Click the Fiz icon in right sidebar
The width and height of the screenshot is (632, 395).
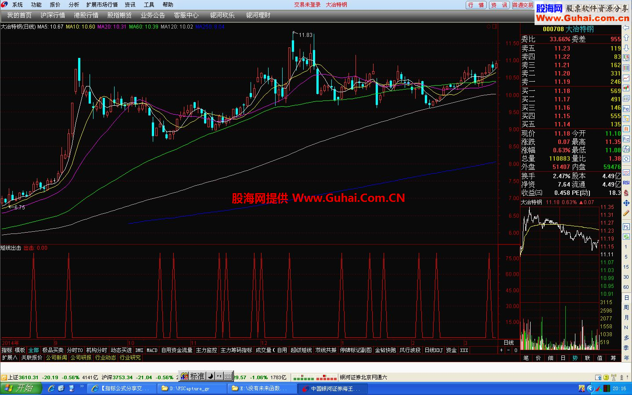pyautogui.click(x=626, y=139)
